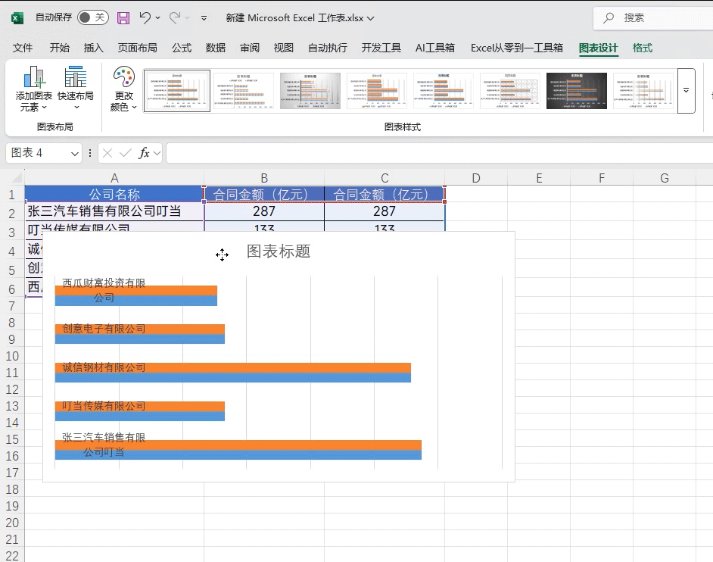Screen dimensions: 713x562
Task: Open the 文件 (File) menu
Action: point(23,48)
